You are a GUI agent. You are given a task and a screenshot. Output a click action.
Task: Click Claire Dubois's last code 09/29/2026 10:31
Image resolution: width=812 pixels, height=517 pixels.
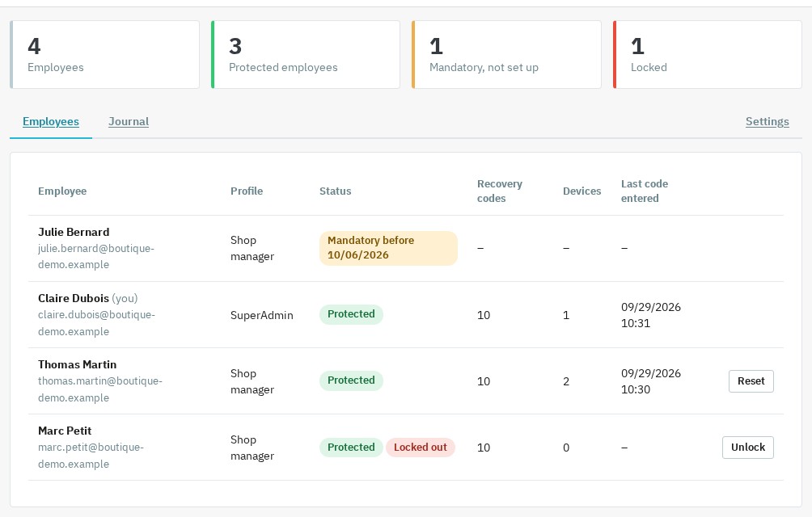coord(651,315)
